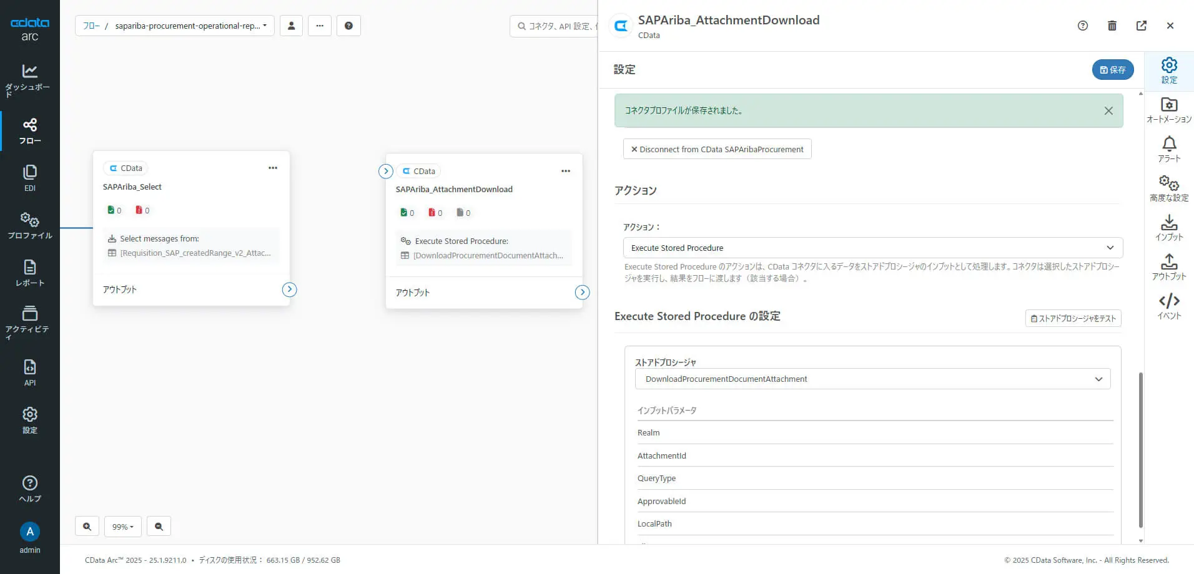Dismiss the profile saved notification banner
The width and height of the screenshot is (1194, 574).
coord(1108,110)
